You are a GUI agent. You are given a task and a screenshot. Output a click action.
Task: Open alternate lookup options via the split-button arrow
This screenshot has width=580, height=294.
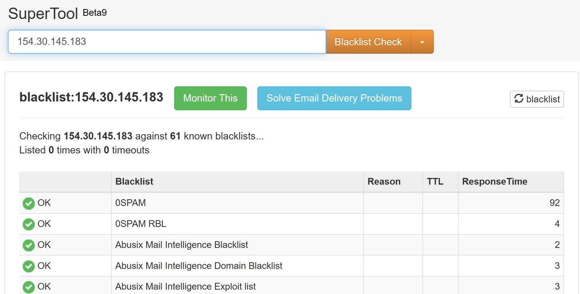[x=422, y=41]
